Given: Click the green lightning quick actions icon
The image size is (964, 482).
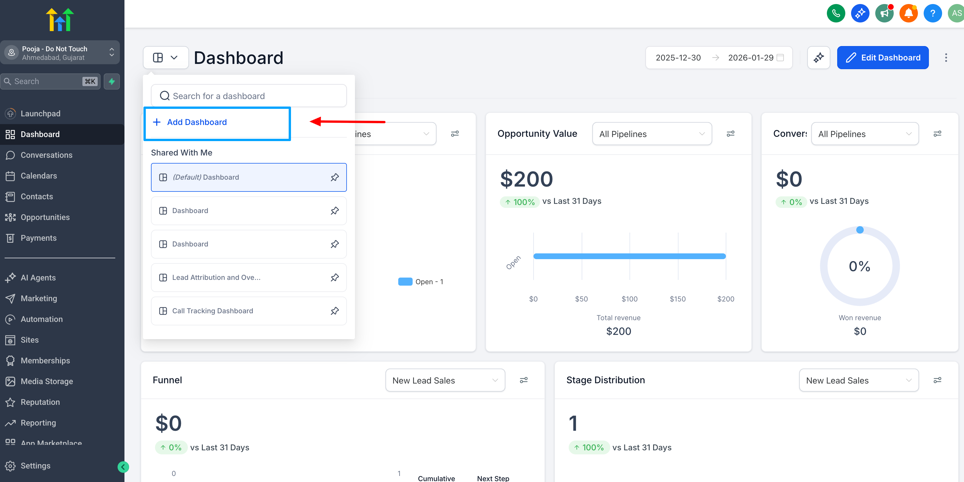Looking at the screenshot, I should tap(111, 81).
